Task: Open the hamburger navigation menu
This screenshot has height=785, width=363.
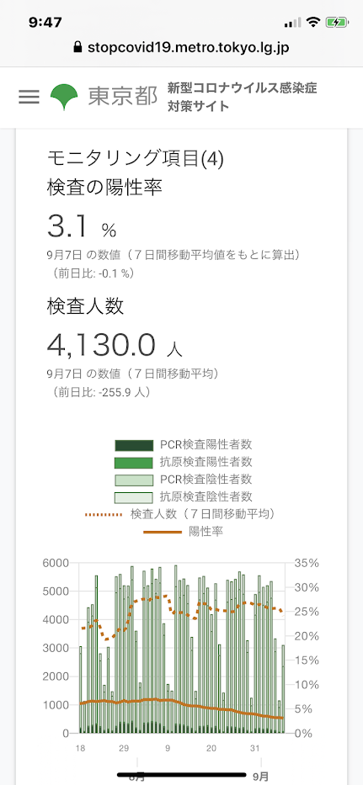Action: tap(29, 97)
